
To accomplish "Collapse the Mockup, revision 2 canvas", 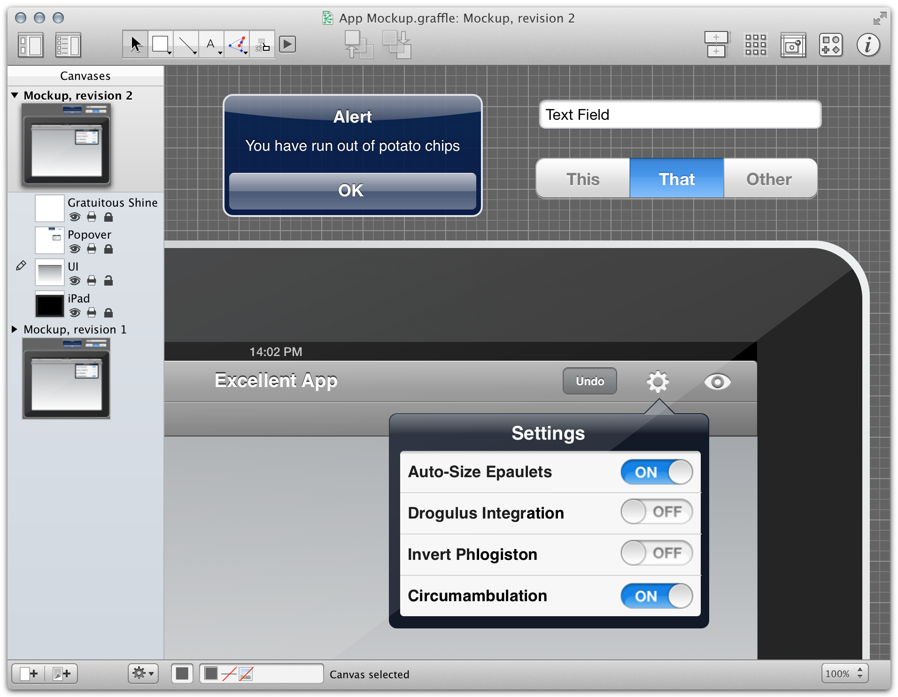I will pyautogui.click(x=15, y=95).
